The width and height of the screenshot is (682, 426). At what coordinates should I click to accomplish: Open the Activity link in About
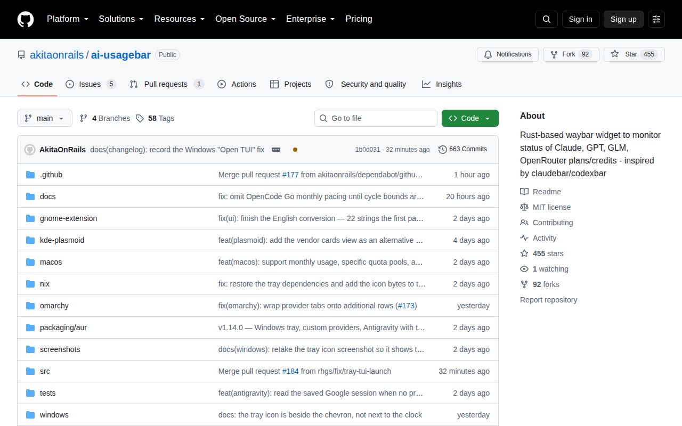click(x=538, y=238)
